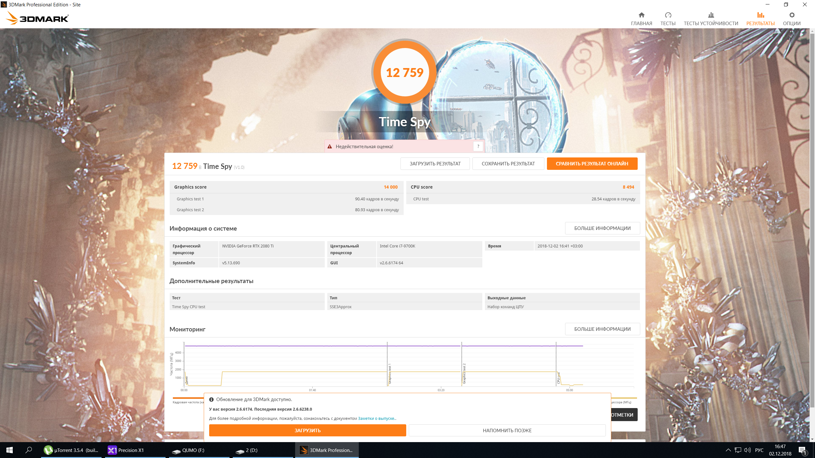Image resolution: width=815 pixels, height=458 pixels.
Task: Click СРАВНИТЬ РЕЗУЛЬТАТ ОНЛАЙН button
Action: point(592,163)
